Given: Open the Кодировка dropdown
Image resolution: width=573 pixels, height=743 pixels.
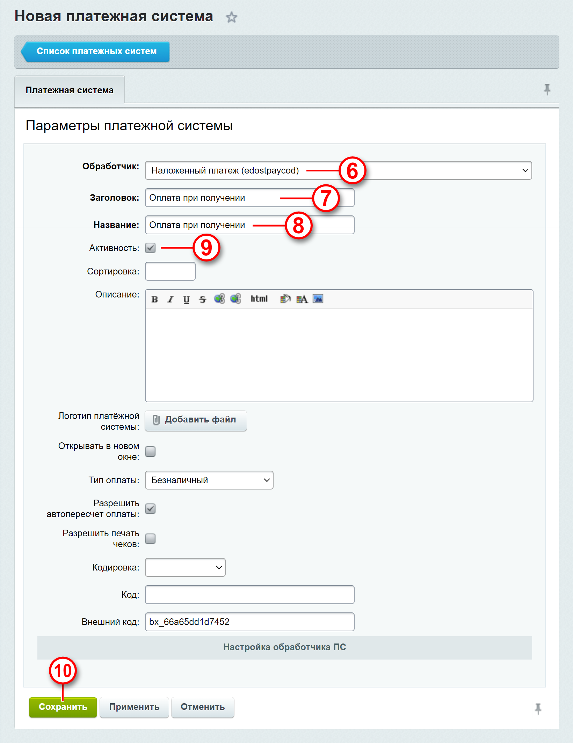Looking at the screenshot, I should (185, 567).
